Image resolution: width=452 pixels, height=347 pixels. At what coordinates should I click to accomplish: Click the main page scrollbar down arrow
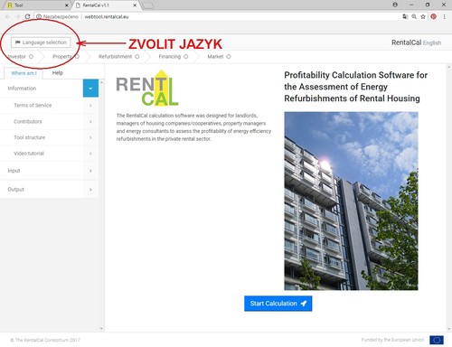click(449, 329)
